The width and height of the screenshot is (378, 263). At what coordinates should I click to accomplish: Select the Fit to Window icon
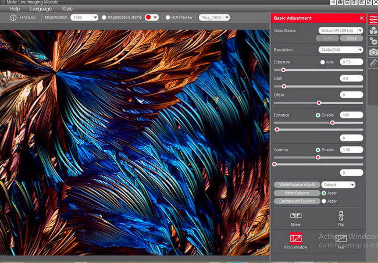click(295, 238)
